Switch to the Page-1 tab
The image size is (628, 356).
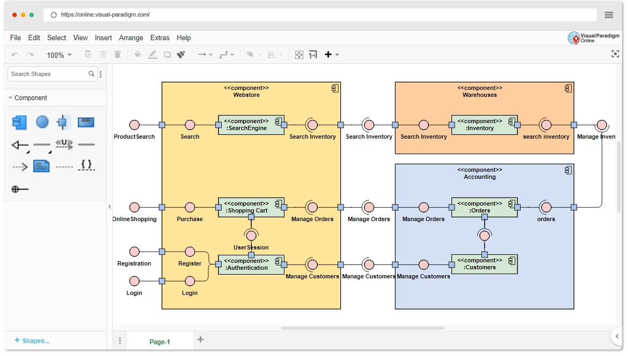pyautogui.click(x=159, y=342)
